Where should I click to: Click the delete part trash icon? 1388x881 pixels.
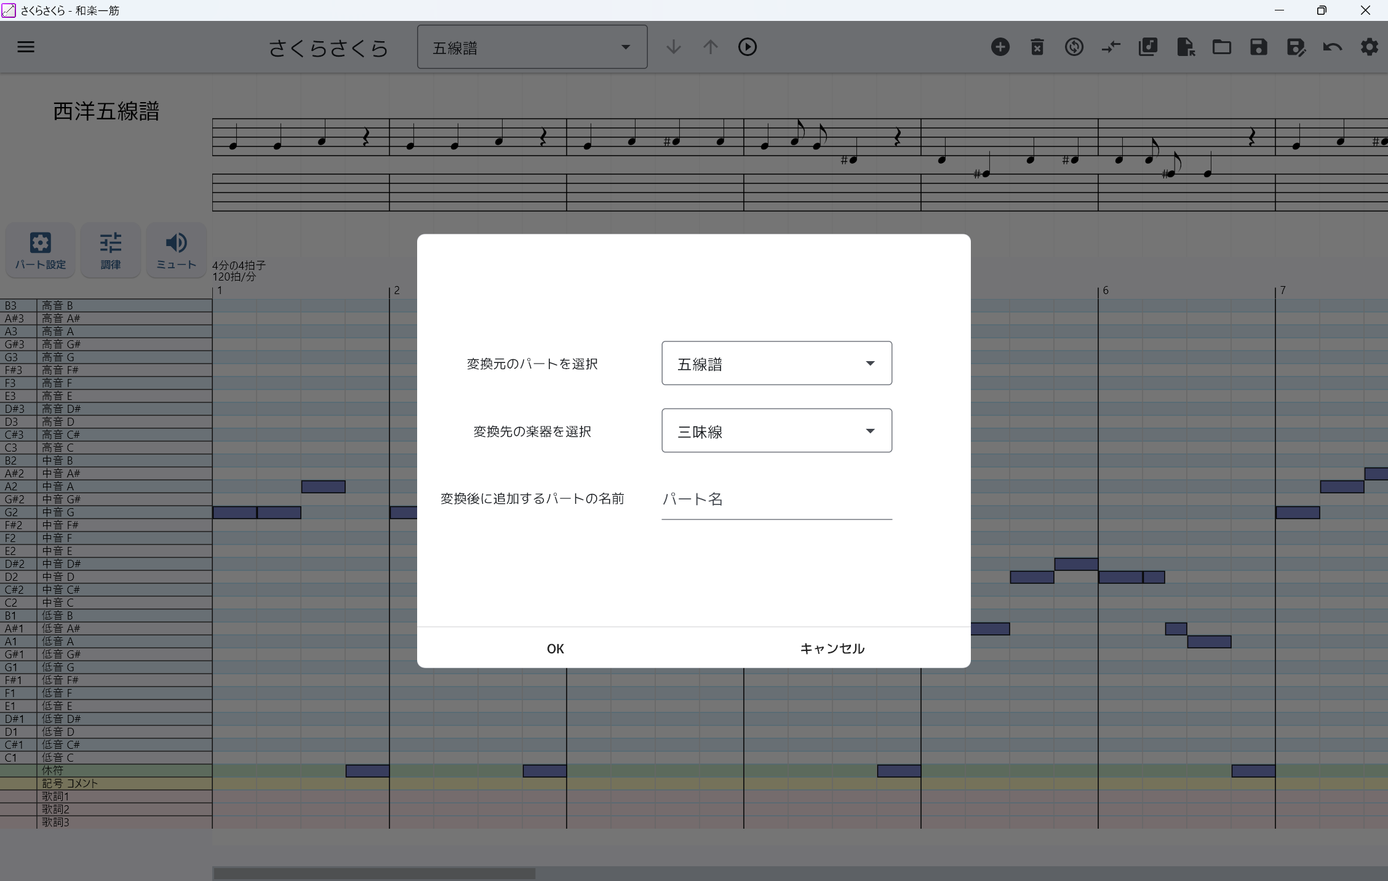click(x=1037, y=47)
